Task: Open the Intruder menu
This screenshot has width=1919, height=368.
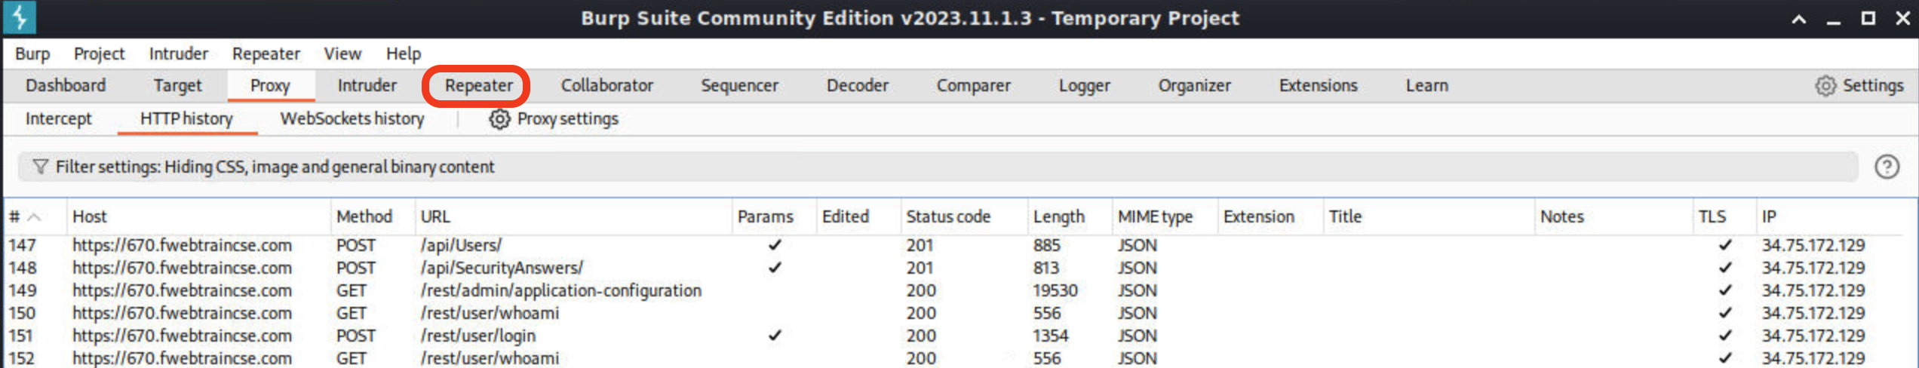Action: 178,54
